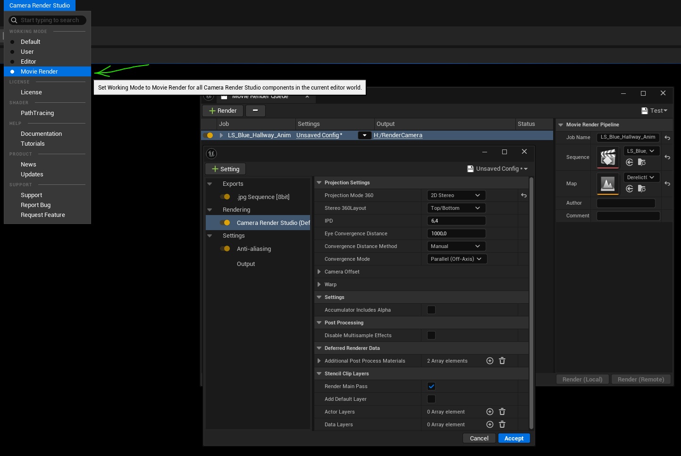
Task: Add element to Actor Layers array
Action: click(x=490, y=412)
